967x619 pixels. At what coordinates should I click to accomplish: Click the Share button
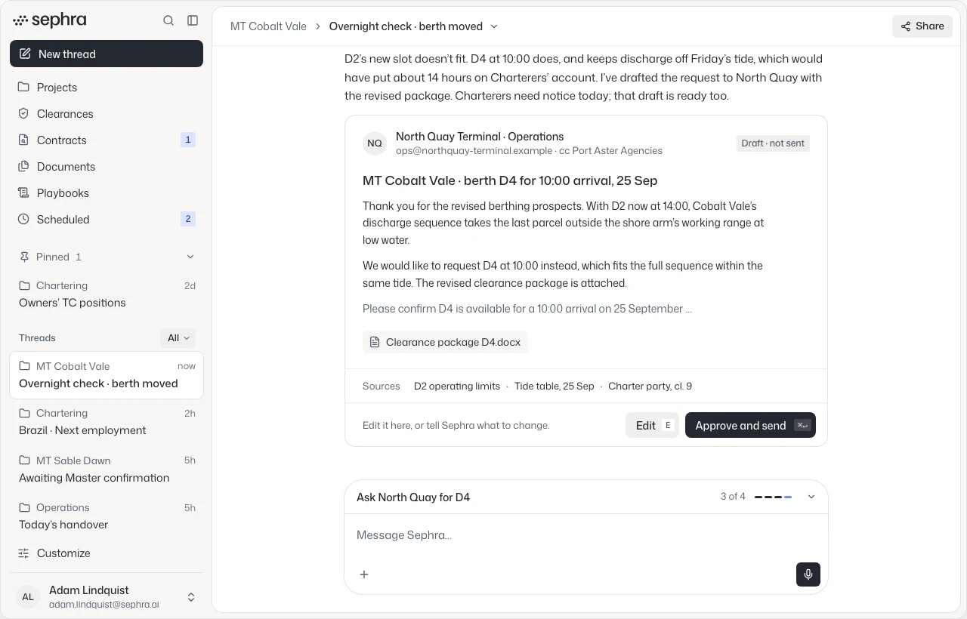[922, 26]
